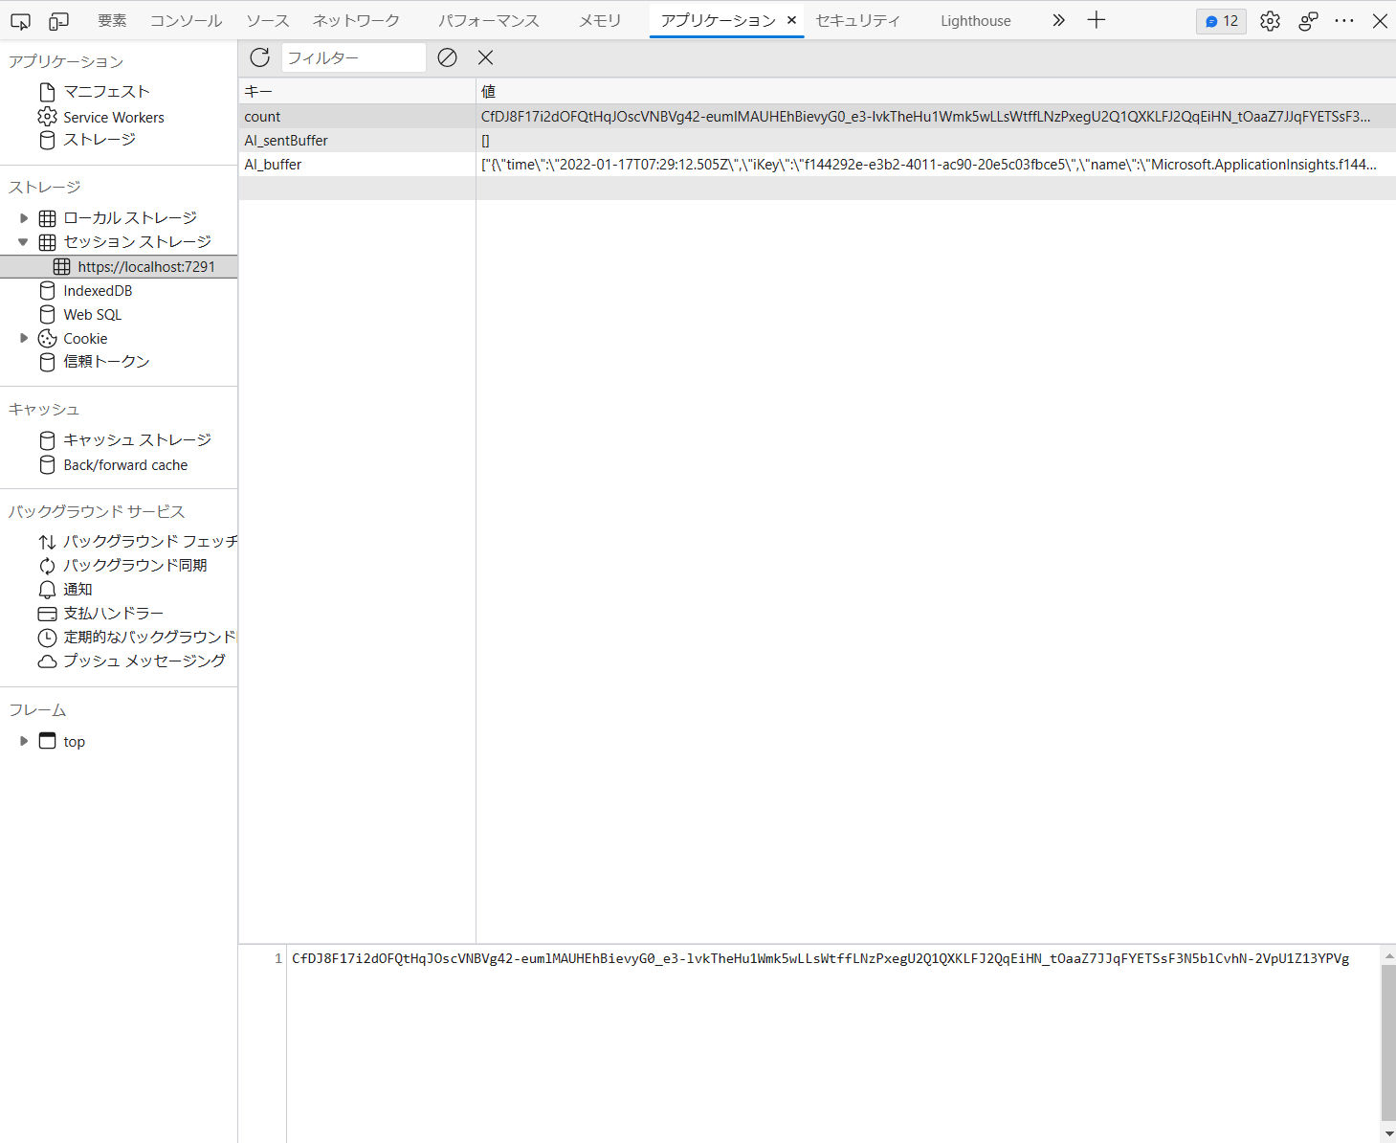Viewport: 1396px width, 1143px height.
Task: Add a new tool with plus icon
Action: 1097,20
